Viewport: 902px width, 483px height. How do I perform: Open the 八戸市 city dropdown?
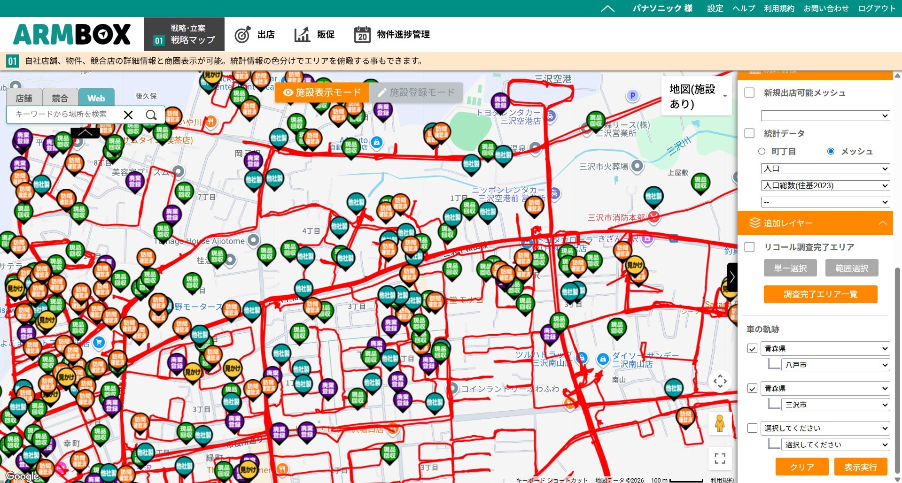point(836,365)
